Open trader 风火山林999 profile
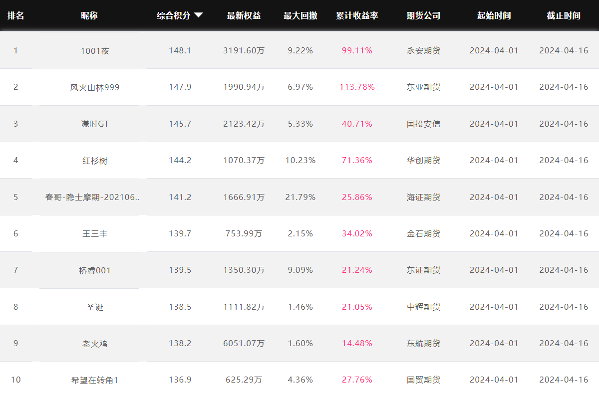This screenshot has width=599, height=398. click(95, 87)
